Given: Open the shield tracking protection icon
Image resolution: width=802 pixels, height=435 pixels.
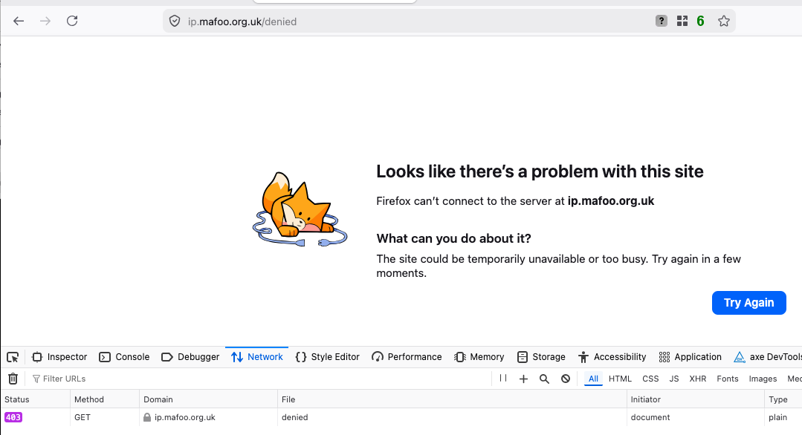Looking at the screenshot, I should tap(175, 22).
